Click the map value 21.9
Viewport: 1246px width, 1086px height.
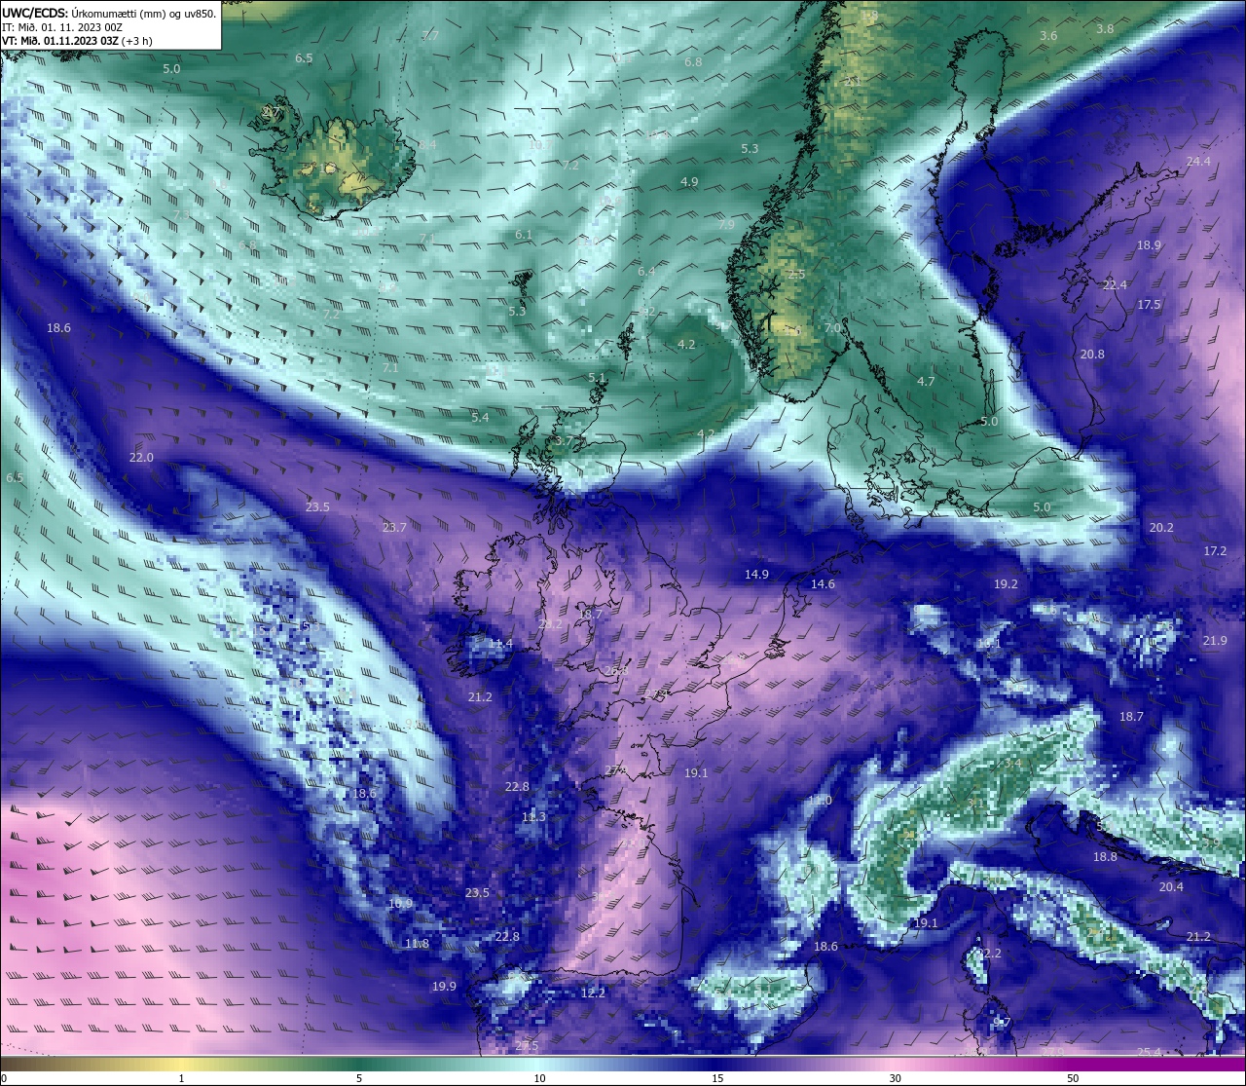(1214, 641)
